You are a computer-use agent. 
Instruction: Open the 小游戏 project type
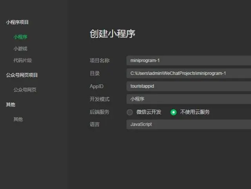click(x=20, y=49)
